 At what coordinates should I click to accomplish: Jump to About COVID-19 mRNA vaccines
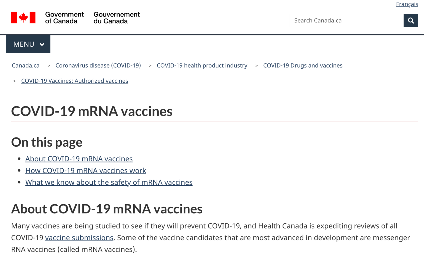pos(79,159)
